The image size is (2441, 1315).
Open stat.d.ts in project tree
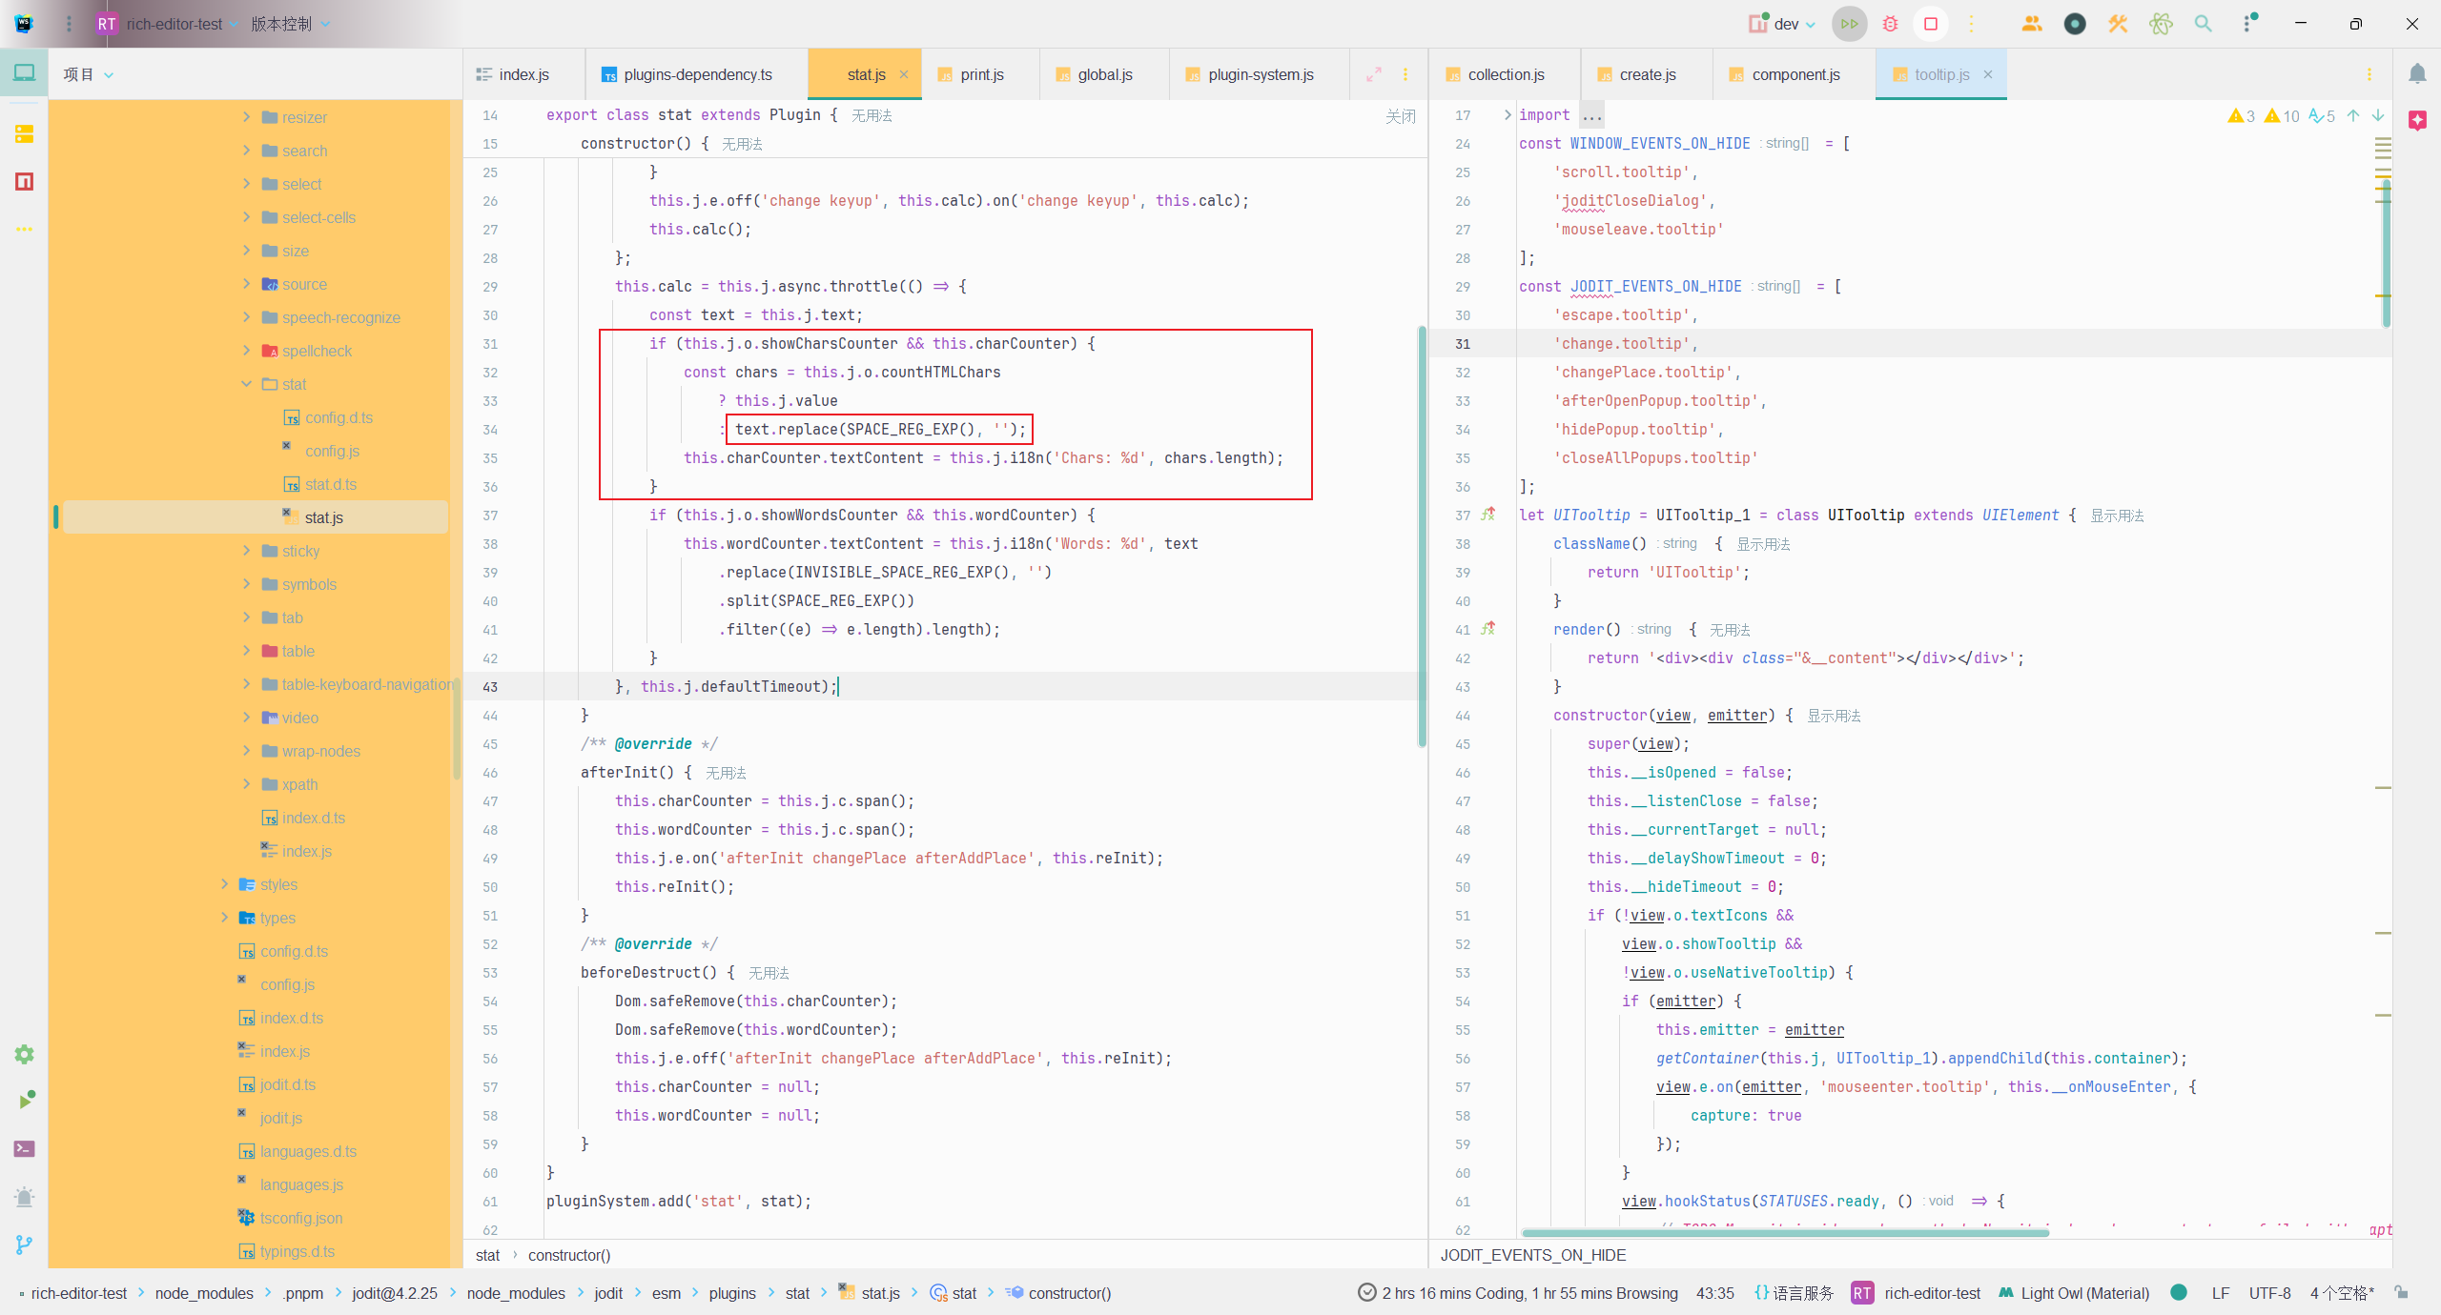tap(330, 484)
